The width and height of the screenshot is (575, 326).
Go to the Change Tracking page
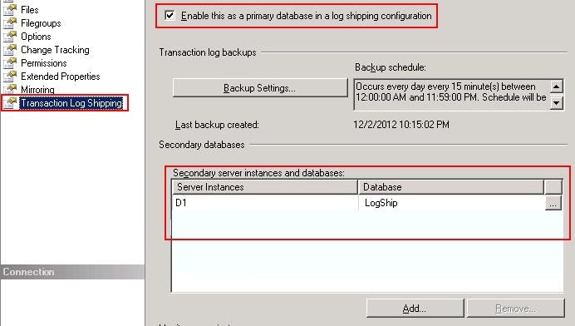pyautogui.click(x=55, y=50)
